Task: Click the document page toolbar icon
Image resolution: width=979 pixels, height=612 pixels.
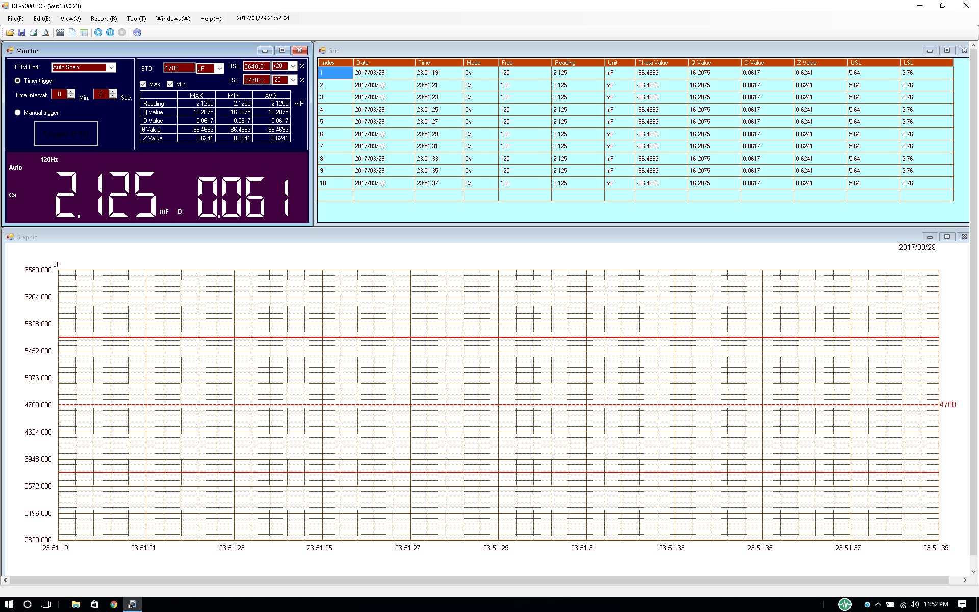Action: tap(72, 32)
